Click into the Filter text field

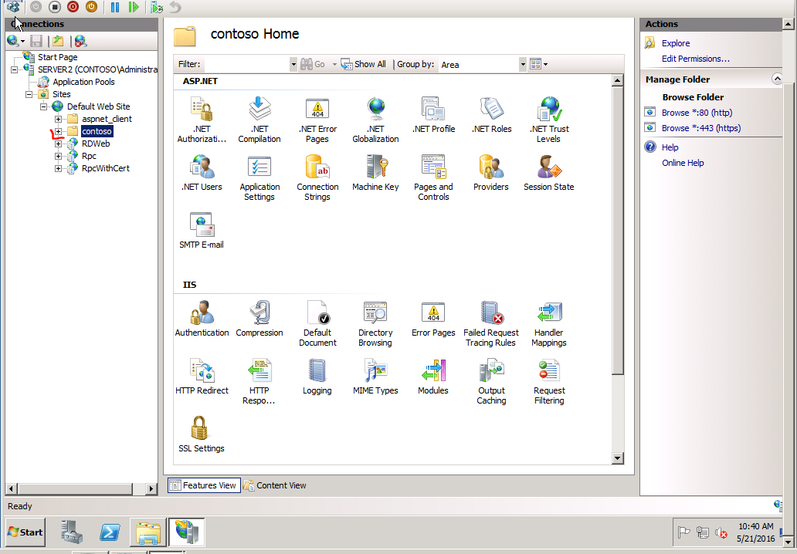246,65
